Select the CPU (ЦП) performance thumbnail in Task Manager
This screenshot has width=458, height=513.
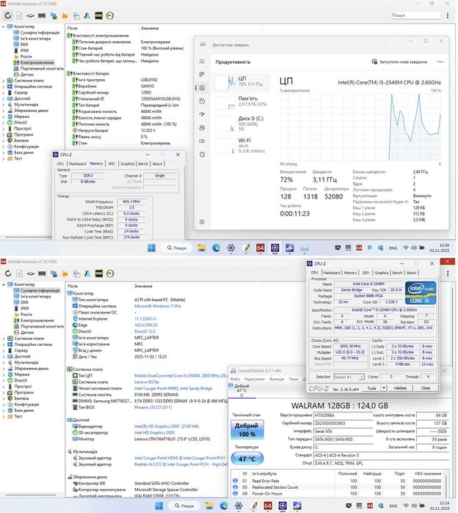click(x=241, y=81)
